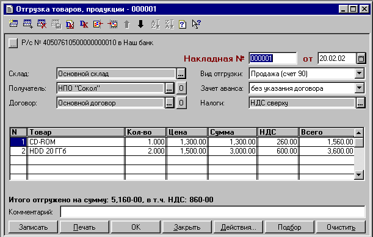Click the Договор field Основной договор
Viewport: 373px width, 237px height.
[x=110, y=103]
